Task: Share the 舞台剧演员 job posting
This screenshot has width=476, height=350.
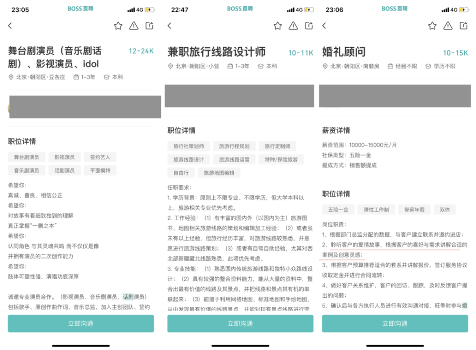Action: pyautogui.click(x=150, y=26)
